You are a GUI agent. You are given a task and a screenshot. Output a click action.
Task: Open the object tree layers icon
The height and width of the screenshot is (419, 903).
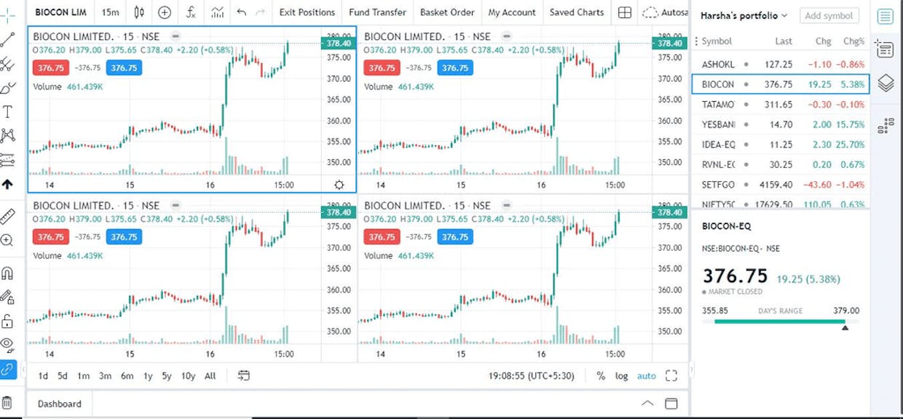[x=886, y=83]
